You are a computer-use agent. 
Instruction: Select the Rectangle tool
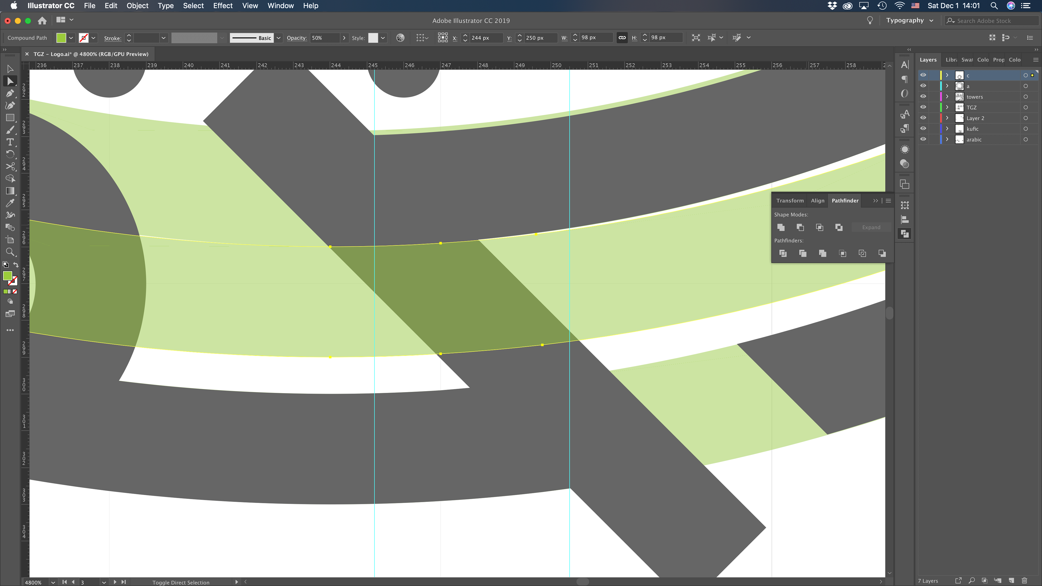click(x=10, y=118)
